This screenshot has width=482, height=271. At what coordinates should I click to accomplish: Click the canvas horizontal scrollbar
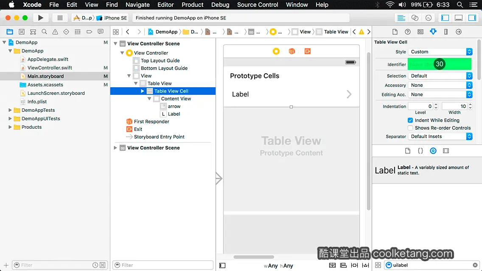coord(254,257)
